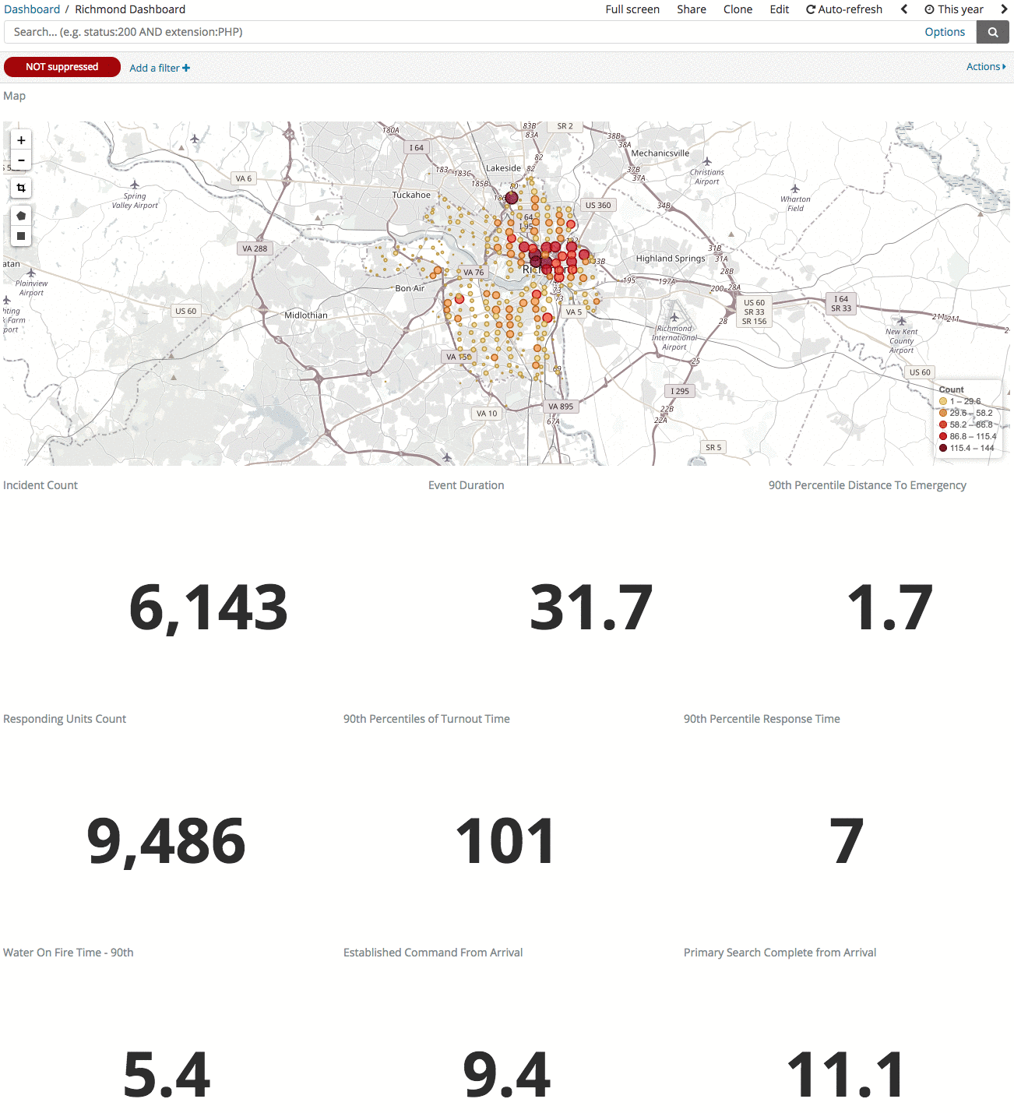Screen dimensions: 1014x1113
Task: Click into the search query field
Action: click(x=459, y=32)
